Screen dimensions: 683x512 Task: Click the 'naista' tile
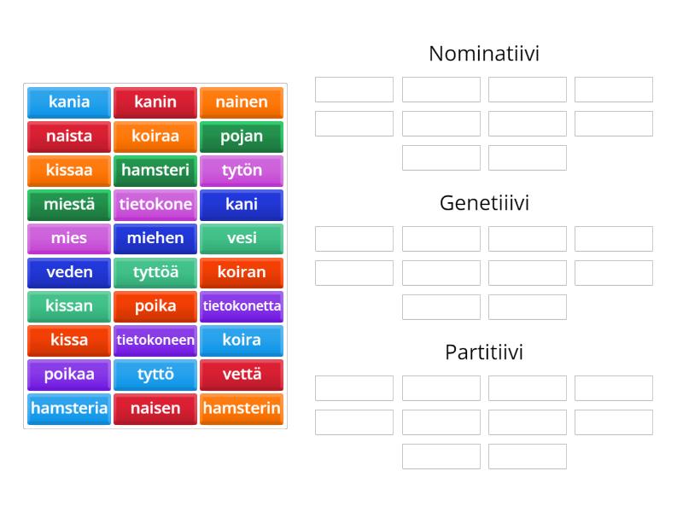68,137
